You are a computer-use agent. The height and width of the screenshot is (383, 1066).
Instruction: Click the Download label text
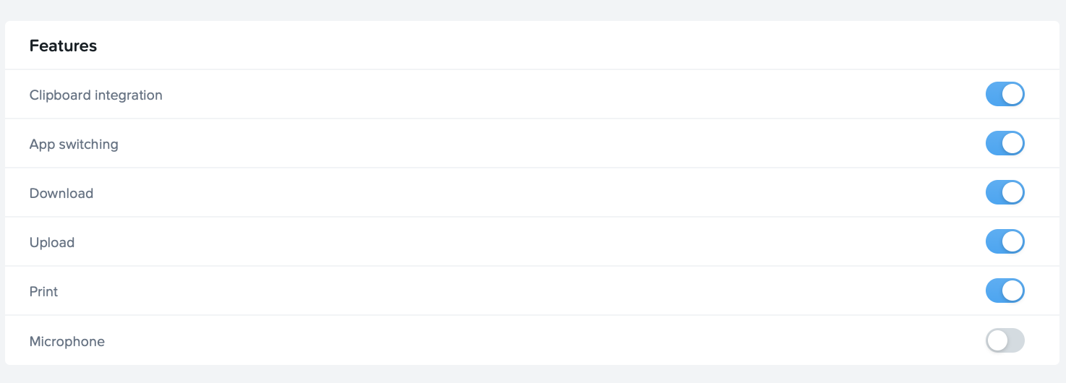(61, 194)
